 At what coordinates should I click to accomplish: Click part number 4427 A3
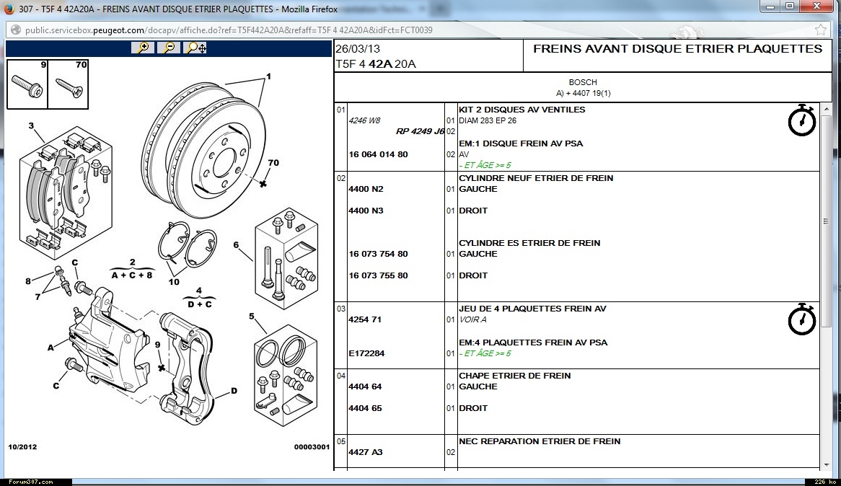click(365, 451)
